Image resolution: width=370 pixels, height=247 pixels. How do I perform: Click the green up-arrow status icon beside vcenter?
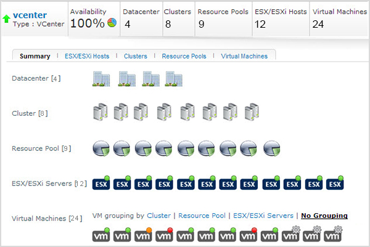[7, 20]
